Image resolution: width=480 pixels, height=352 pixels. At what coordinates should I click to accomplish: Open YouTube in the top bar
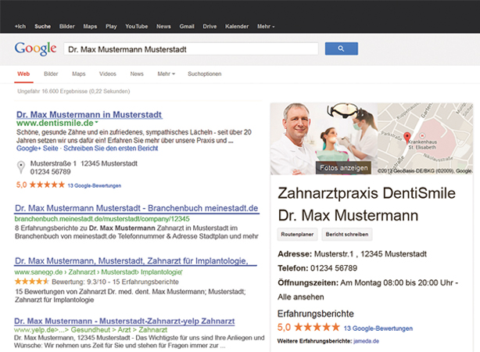point(137,27)
